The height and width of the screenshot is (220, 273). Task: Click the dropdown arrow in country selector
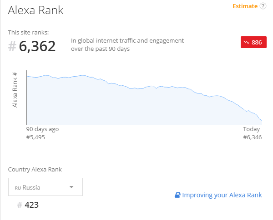click(71, 187)
